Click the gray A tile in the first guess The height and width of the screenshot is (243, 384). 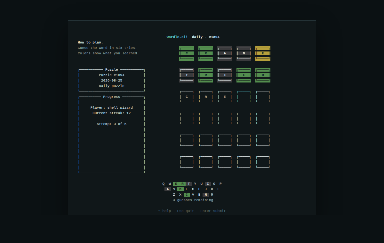click(225, 53)
